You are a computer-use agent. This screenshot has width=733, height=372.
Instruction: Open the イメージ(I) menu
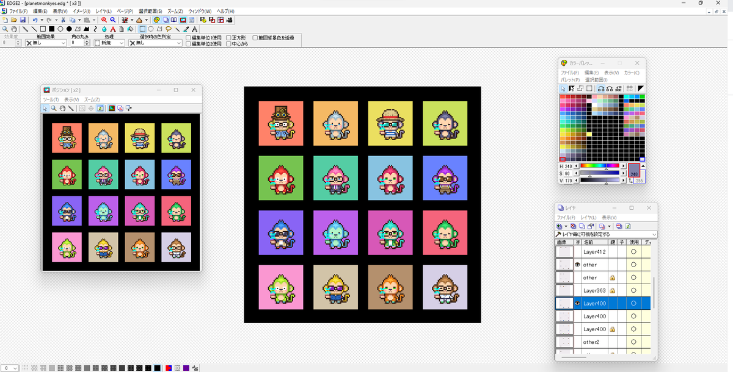coord(81,11)
